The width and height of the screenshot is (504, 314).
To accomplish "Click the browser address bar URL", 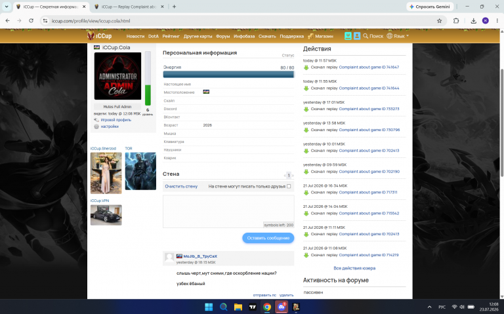I will pyautogui.click(x=91, y=21).
